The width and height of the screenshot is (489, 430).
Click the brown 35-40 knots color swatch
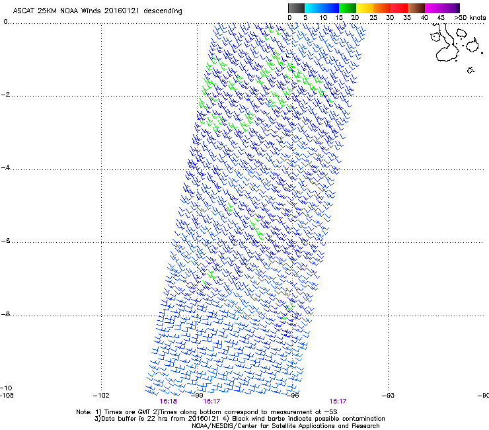click(x=416, y=8)
